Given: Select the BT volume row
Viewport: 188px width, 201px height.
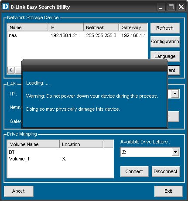Looking at the screenshot, I should [60, 152].
